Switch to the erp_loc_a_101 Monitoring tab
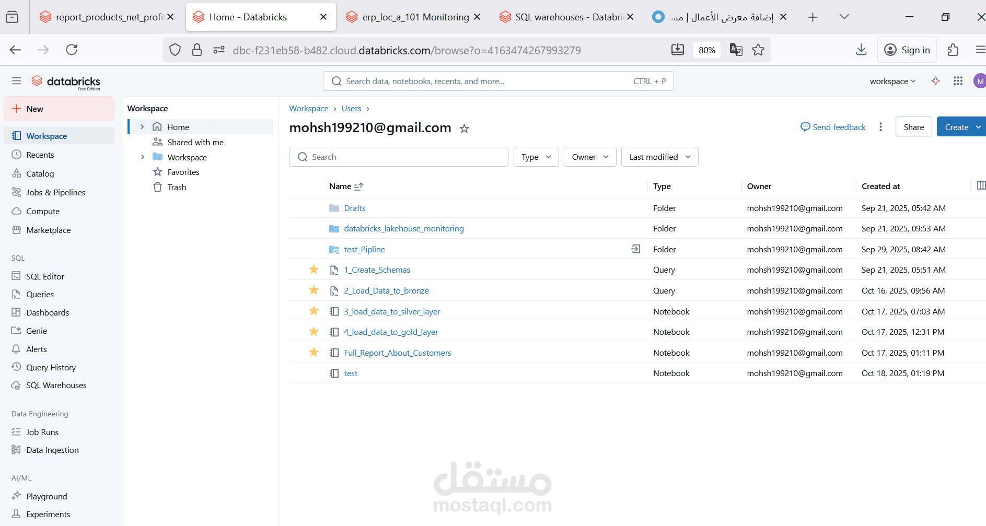Viewport: 986px width, 526px height. click(413, 17)
